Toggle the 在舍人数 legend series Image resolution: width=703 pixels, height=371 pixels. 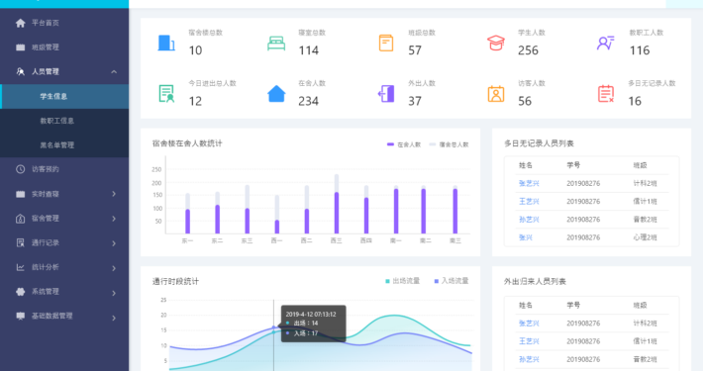click(x=404, y=144)
